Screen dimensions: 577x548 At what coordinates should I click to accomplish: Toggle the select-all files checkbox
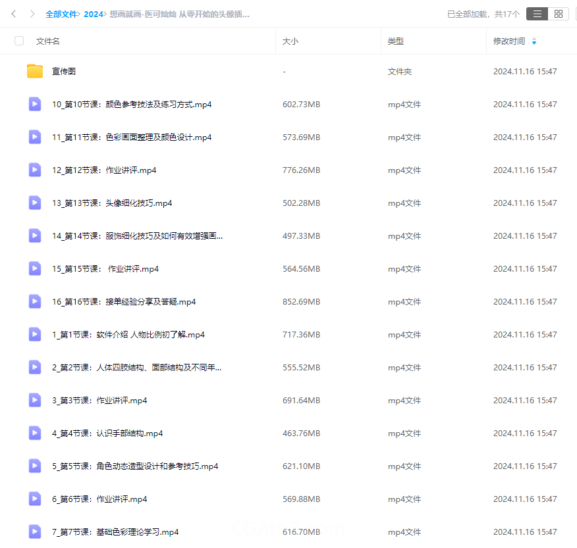(19, 41)
